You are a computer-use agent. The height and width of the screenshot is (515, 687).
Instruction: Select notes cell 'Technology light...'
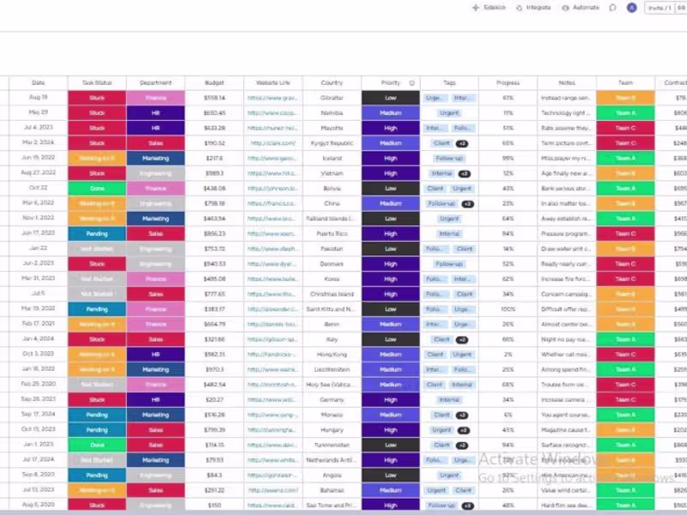[x=567, y=113]
